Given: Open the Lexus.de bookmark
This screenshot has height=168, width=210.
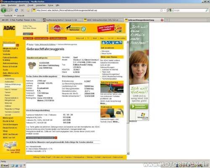Looking at the screenshot, I should point(19,16).
